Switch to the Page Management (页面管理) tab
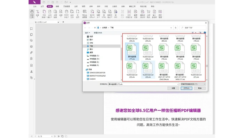 click(67, 6)
